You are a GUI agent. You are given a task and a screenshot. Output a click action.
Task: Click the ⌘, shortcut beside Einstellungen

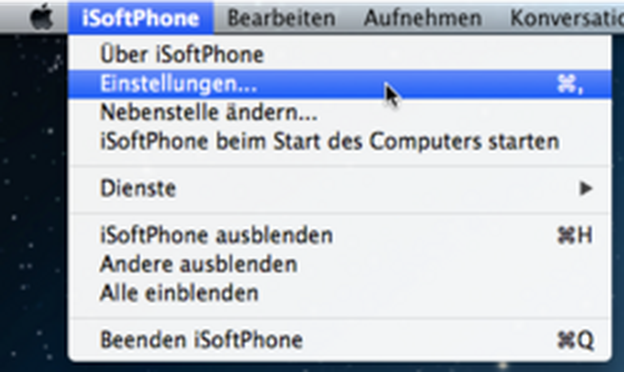[x=570, y=84]
